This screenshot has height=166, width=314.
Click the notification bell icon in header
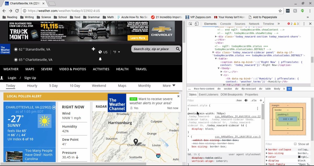tap(100, 59)
